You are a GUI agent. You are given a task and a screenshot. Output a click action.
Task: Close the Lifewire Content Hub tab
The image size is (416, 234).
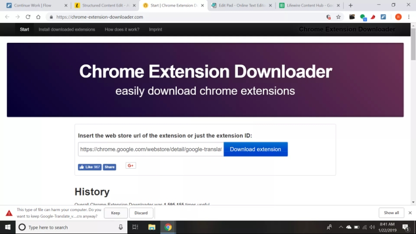pos(338,5)
